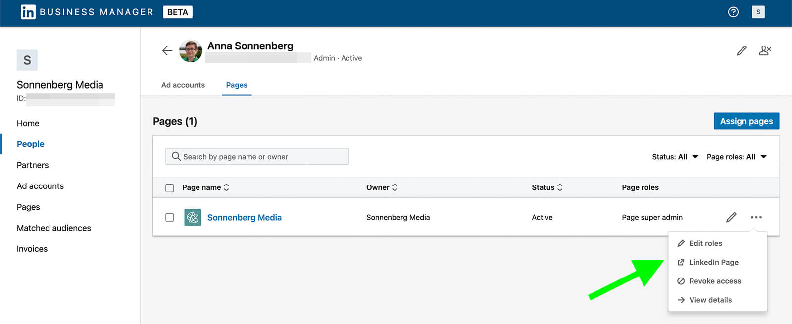Open the Sonnenberg Media page link
Screen dimensions: 792x324
(x=245, y=217)
